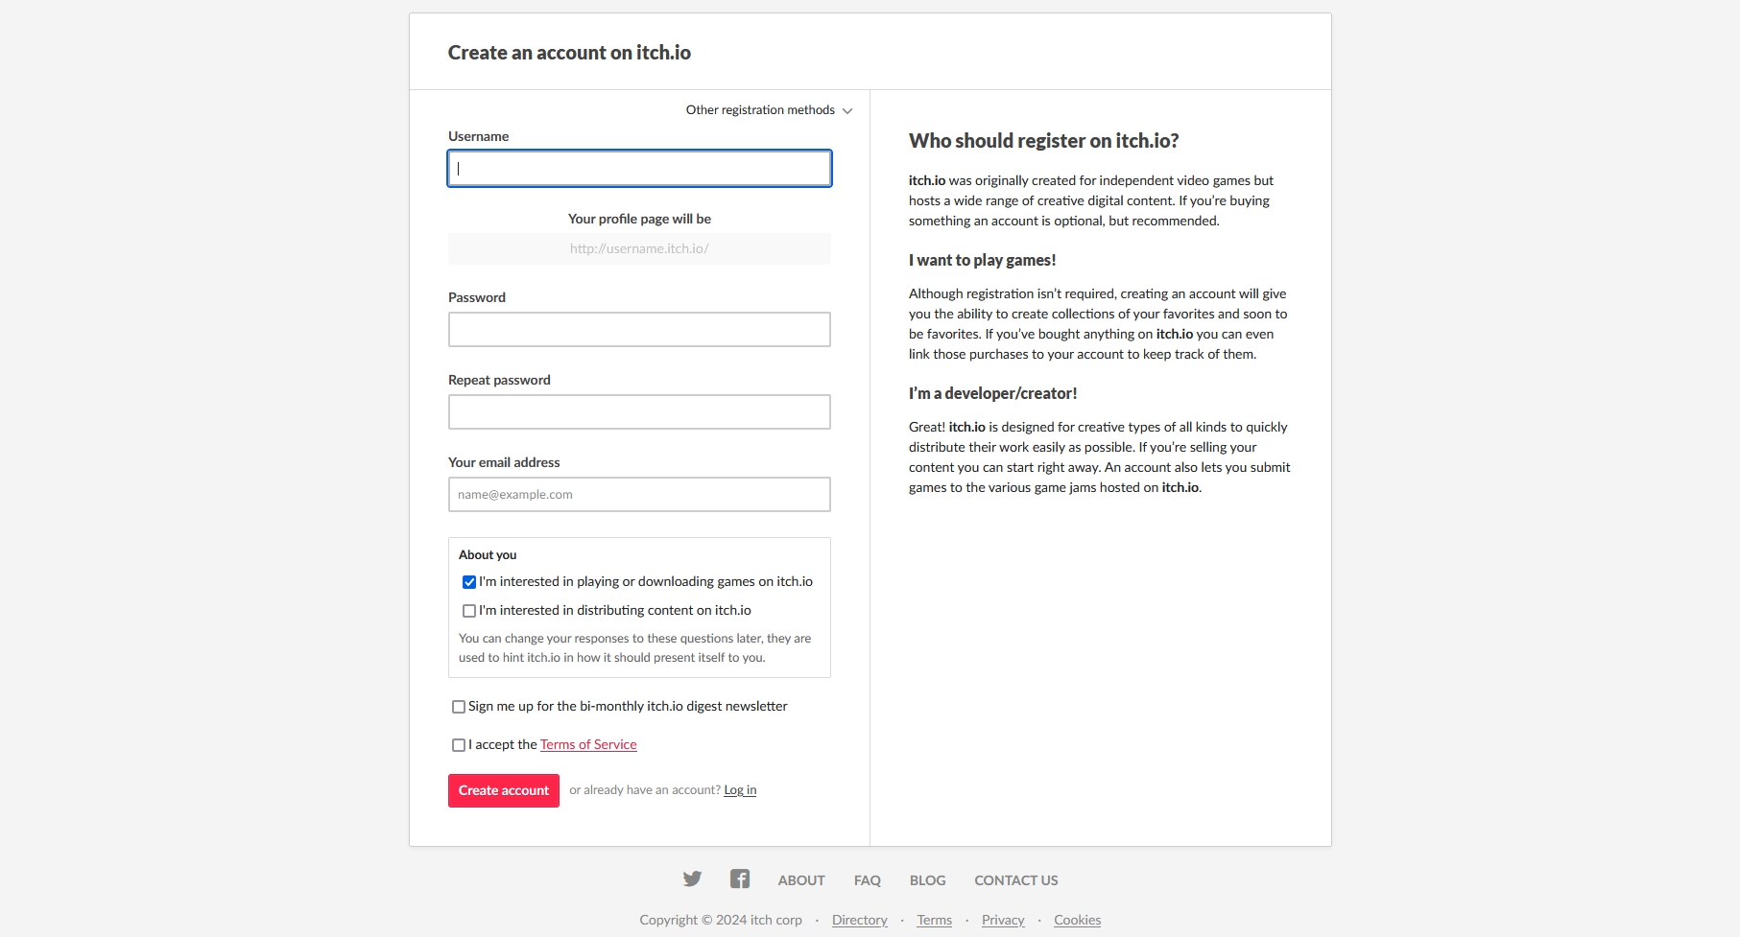Open the Twitter icon in footer
Viewport: 1740px width, 937px height.
692,879
